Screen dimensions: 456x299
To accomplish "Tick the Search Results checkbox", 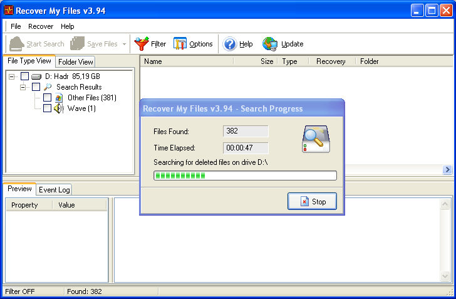I will pyautogui.click(x=36, y=87).
